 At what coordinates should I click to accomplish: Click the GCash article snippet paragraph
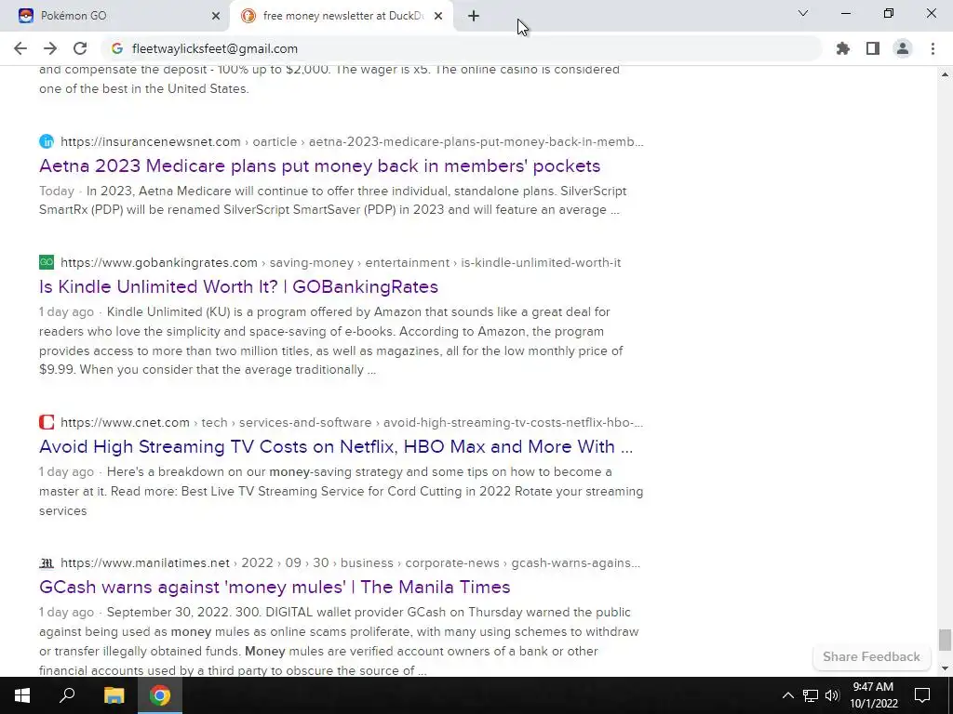pyautogui.click(x=339, y=641)
